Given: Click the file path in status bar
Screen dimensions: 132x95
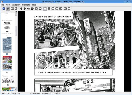Looking at the screenshot, I should point(45,93).
